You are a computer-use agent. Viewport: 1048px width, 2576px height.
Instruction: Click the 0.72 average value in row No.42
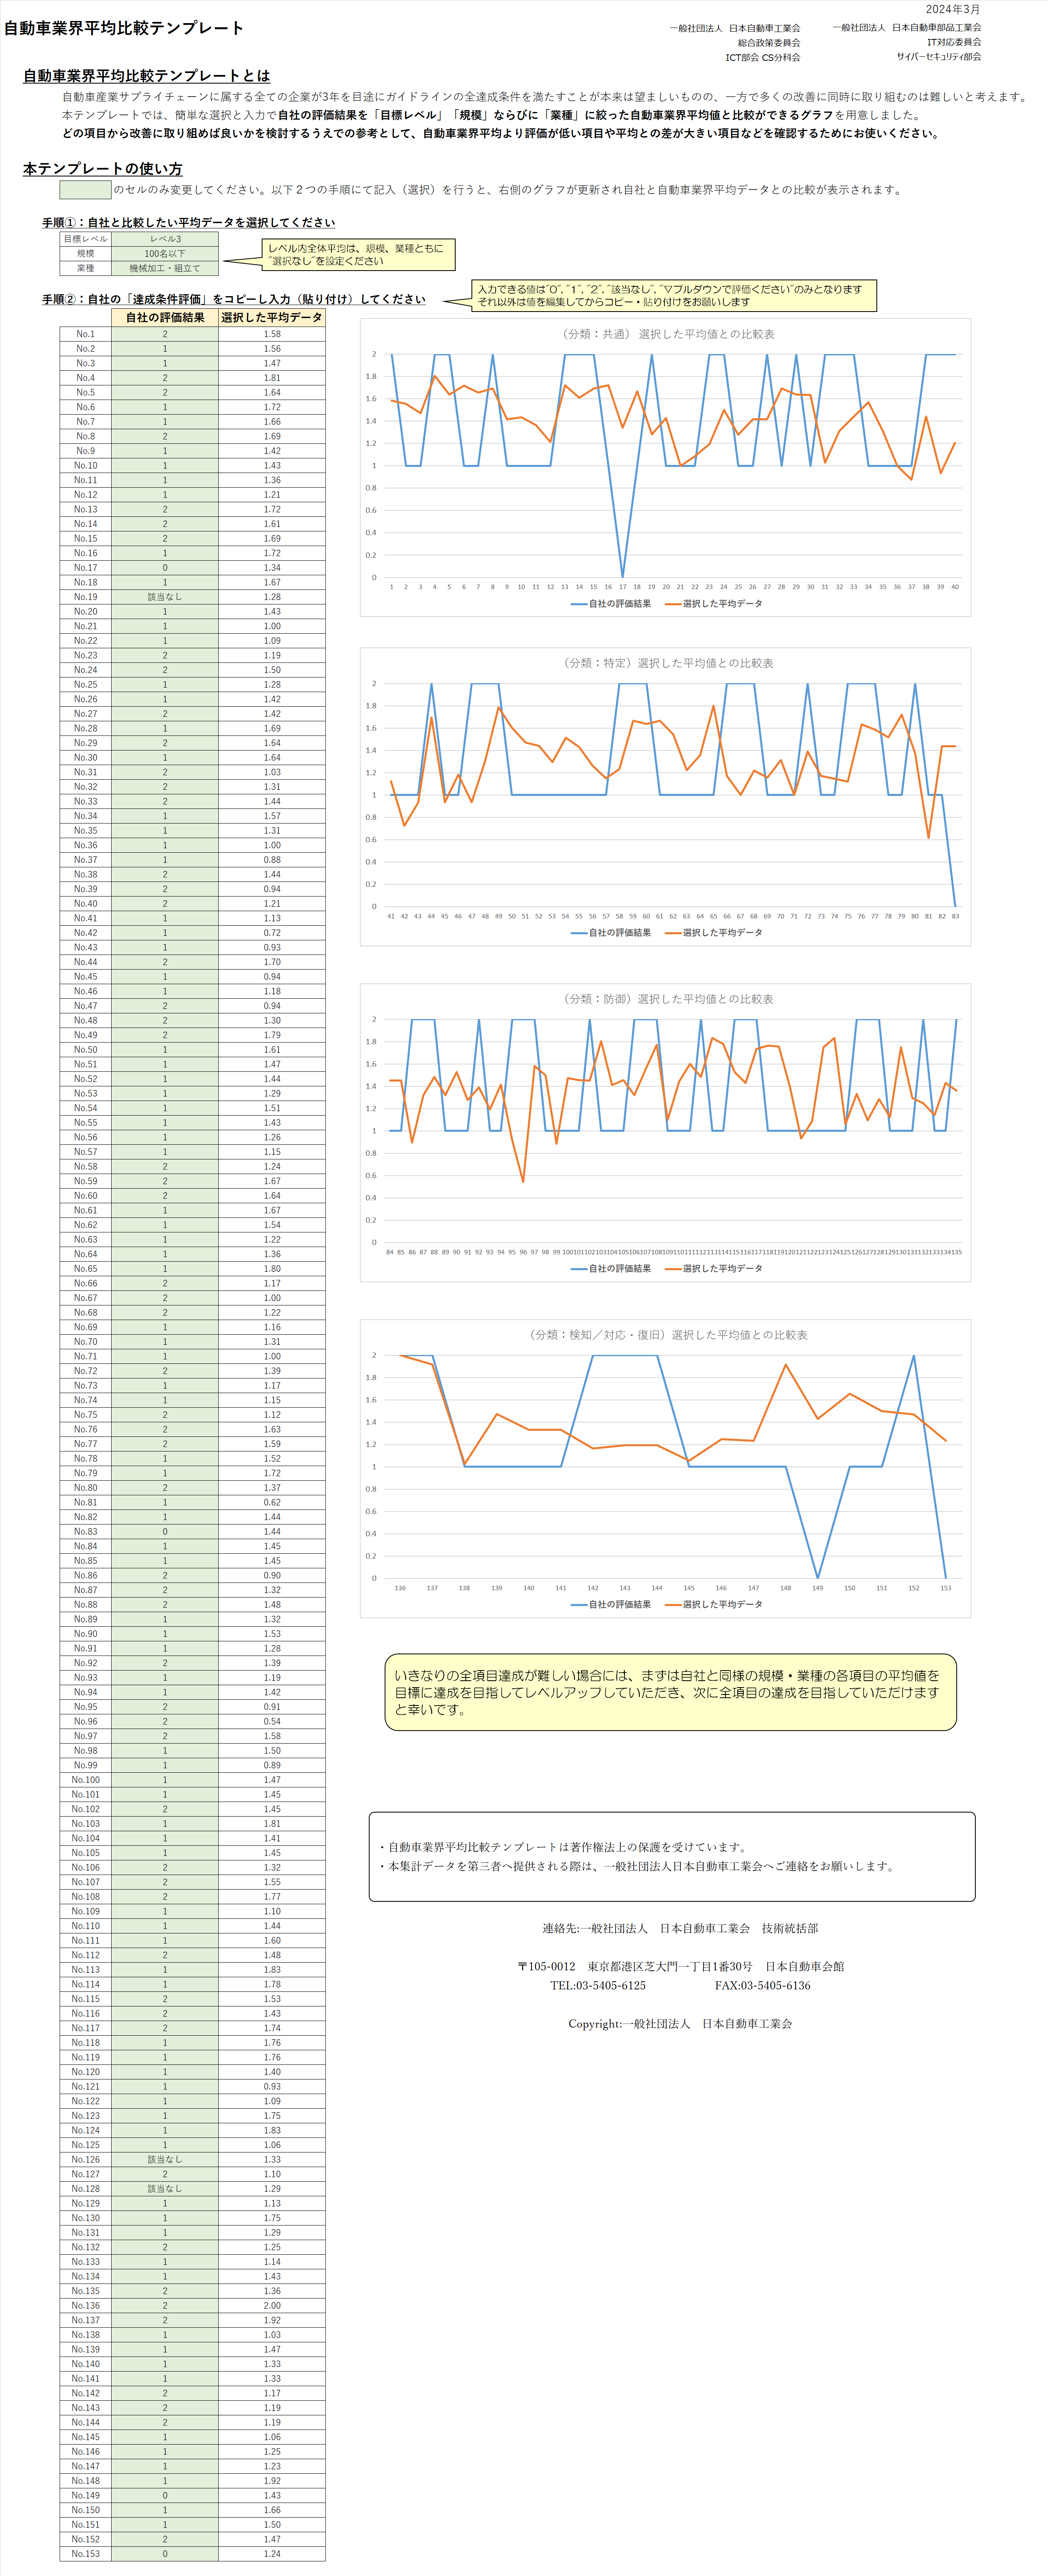pyautogui.click(x=272, y=933)
